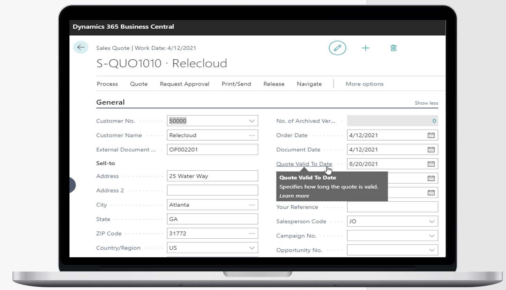Click the Your Reference input field
This screenshot has height=290, width=506.
pyautogui.click(x=393, y=207)
